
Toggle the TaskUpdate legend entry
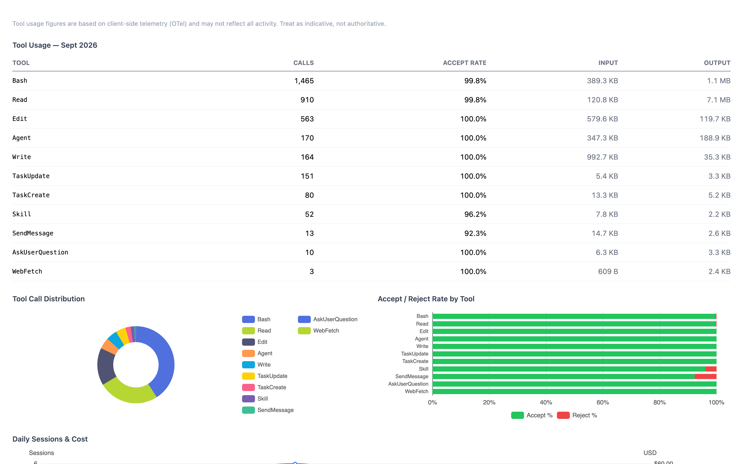pos(264,376)
